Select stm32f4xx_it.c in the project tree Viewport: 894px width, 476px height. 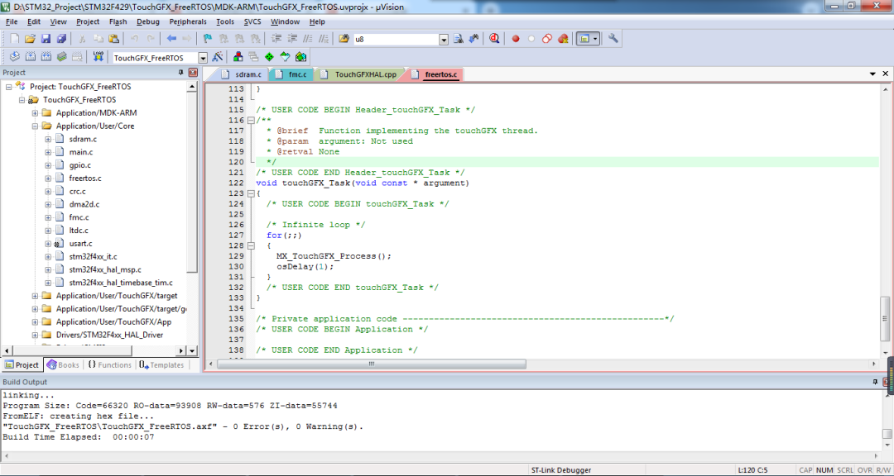pos(93,257)
